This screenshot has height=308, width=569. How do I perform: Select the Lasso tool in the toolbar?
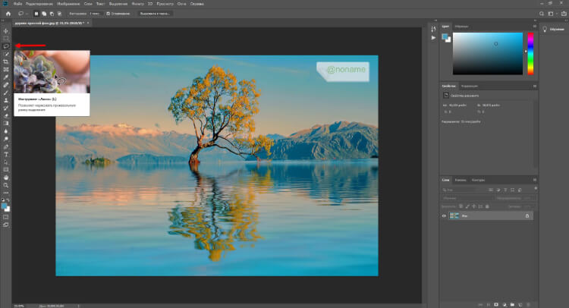[x=6, y=46]
